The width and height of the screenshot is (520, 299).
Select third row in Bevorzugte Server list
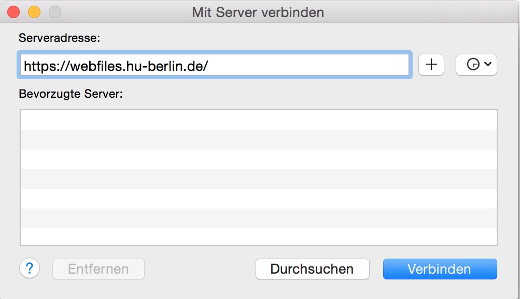258,159
